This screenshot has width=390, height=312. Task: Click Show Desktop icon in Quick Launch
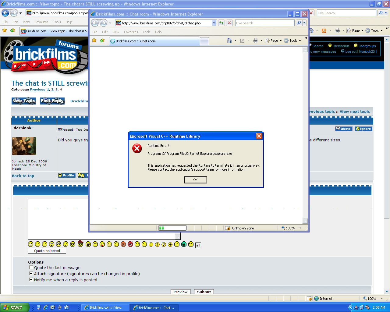pos(39,307)
